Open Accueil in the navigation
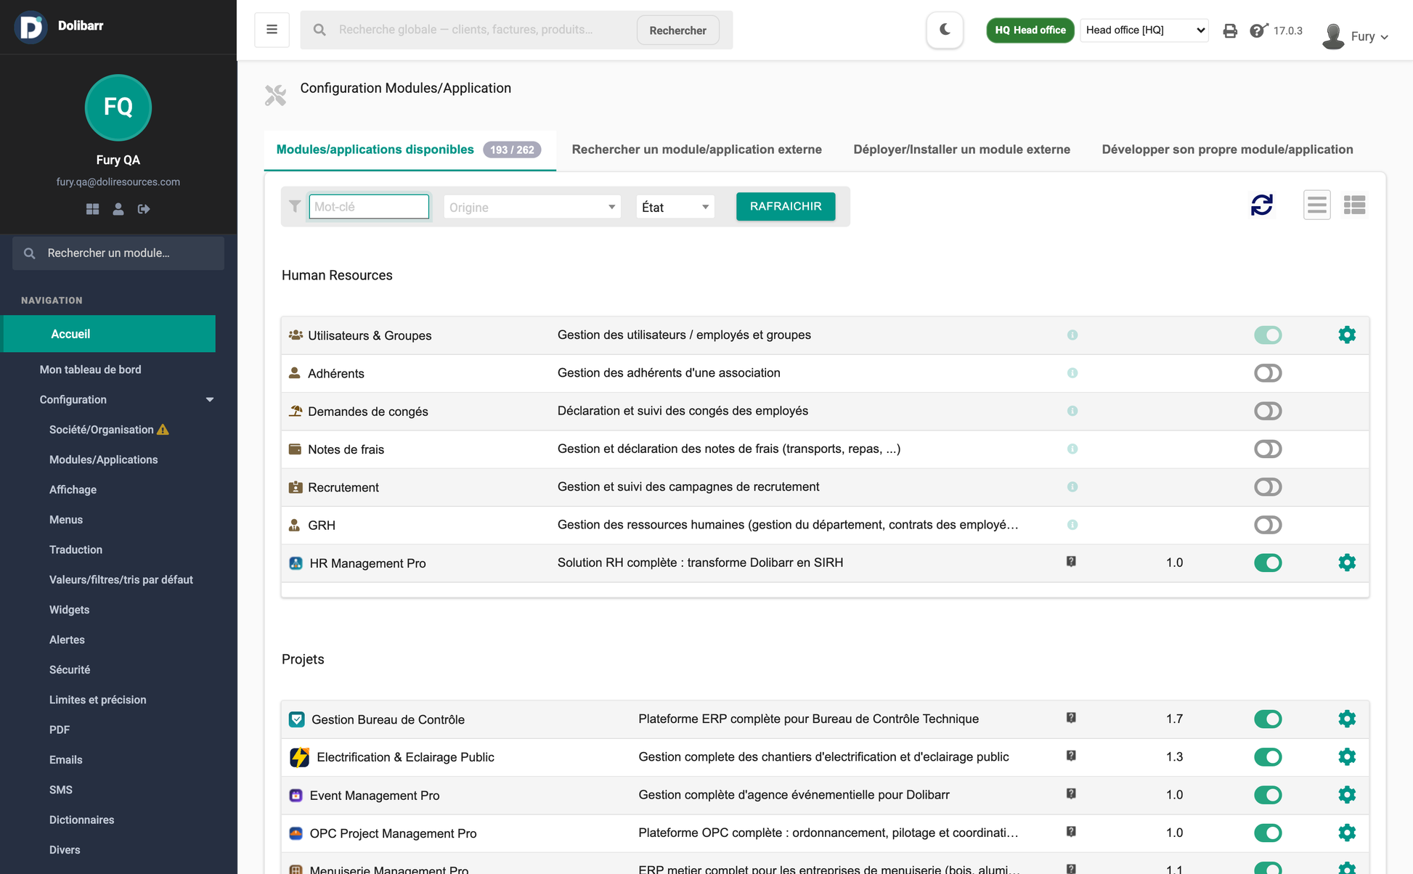 [x=110, y=334]
